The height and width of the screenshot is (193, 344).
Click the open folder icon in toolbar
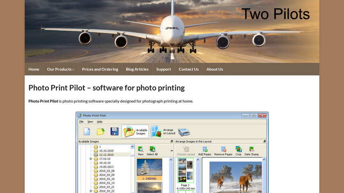coord(101,131)
